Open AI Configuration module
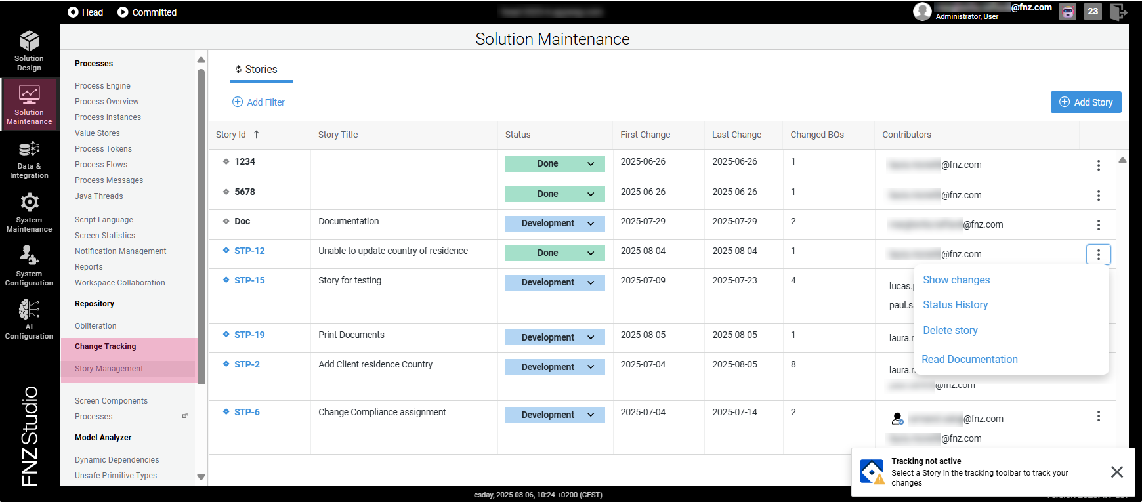 click(29, 320)
